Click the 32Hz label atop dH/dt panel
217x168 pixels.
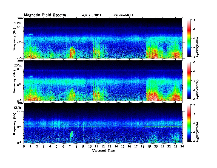(20, 18)
